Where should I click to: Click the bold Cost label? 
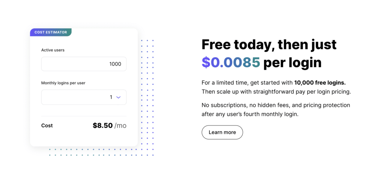47,126
